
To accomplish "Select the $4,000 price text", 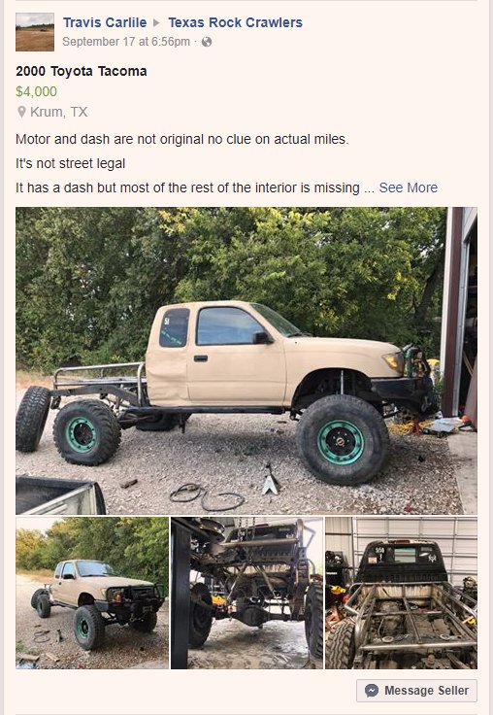I will [x=37, y=91].
